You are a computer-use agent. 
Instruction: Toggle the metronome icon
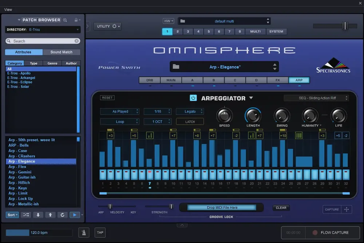pyautogui.click(x=84, y=232)
